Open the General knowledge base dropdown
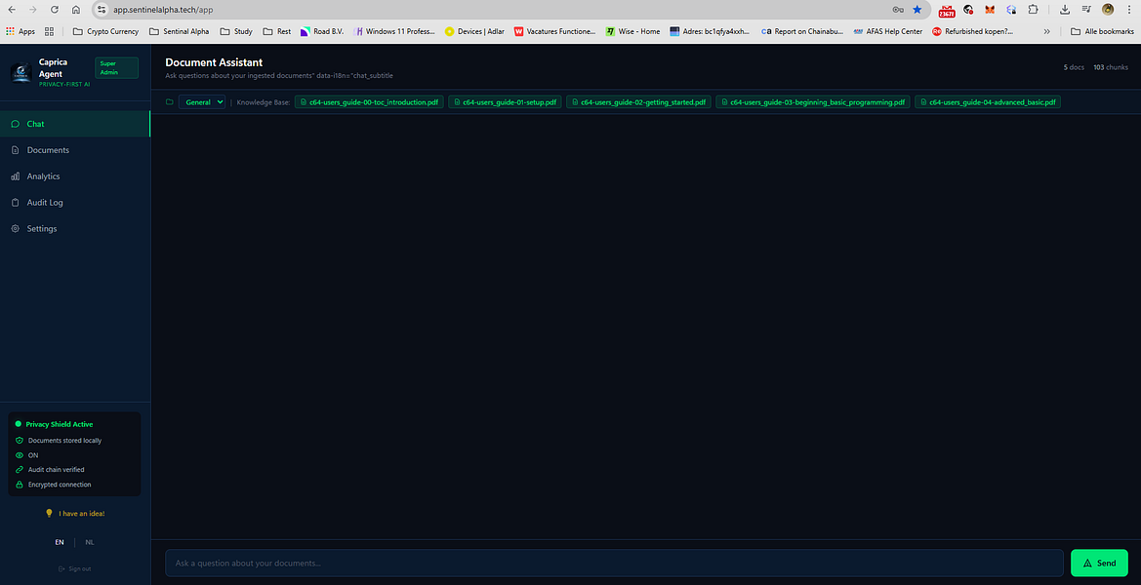This screenshot has width=1141, height=585. 202,101
